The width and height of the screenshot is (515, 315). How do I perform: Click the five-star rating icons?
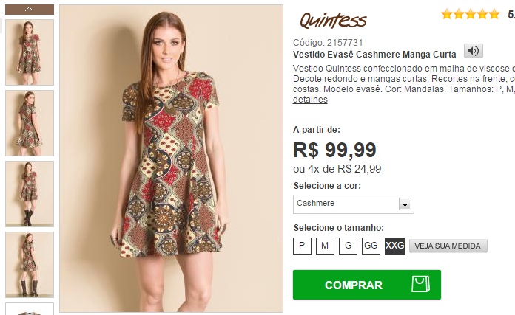[471, 14]
